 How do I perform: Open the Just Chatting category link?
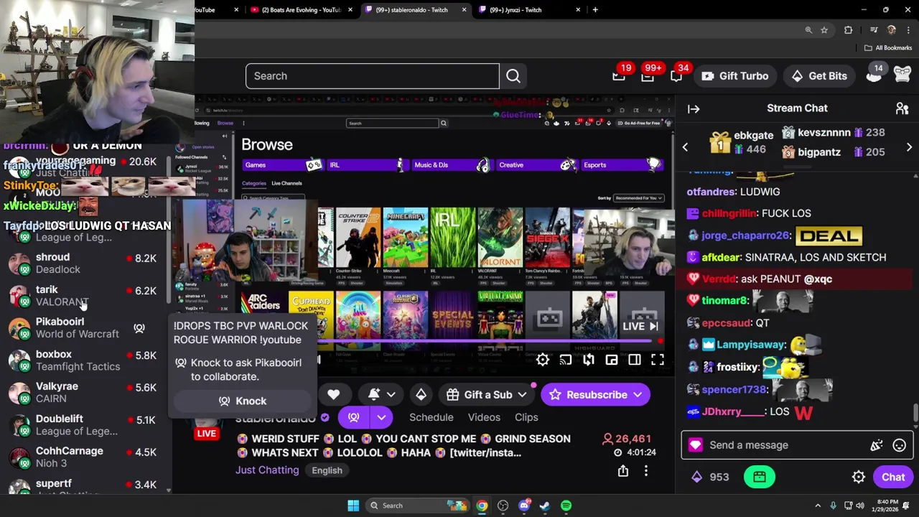(267, 470)
